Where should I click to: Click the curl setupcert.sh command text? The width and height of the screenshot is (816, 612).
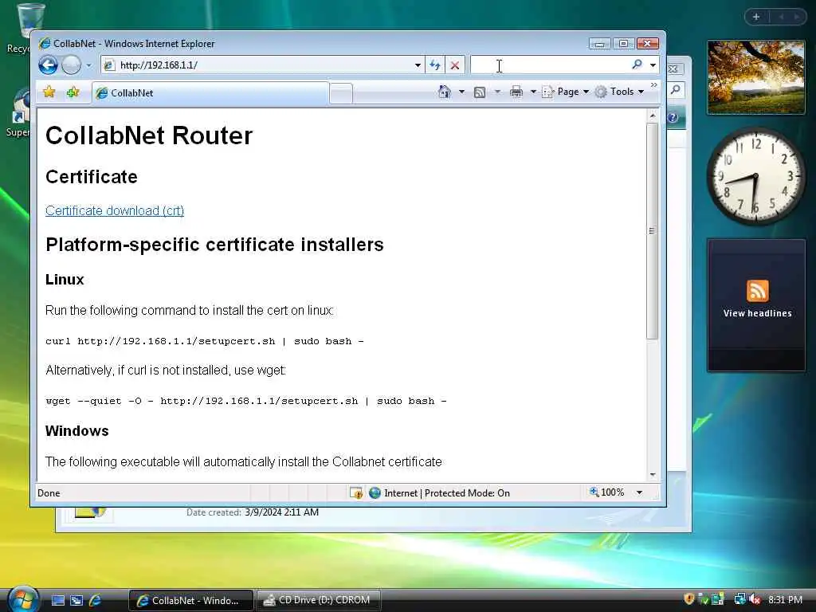coord(205,341)
